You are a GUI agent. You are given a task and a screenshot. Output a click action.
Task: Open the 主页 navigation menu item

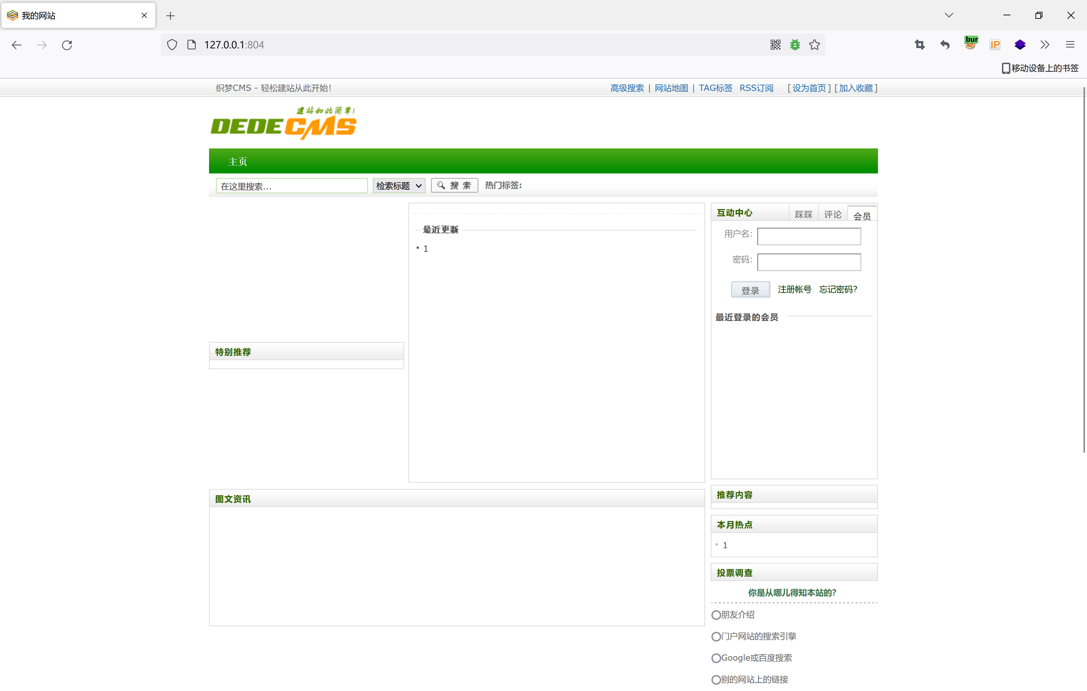pos(238,162)
